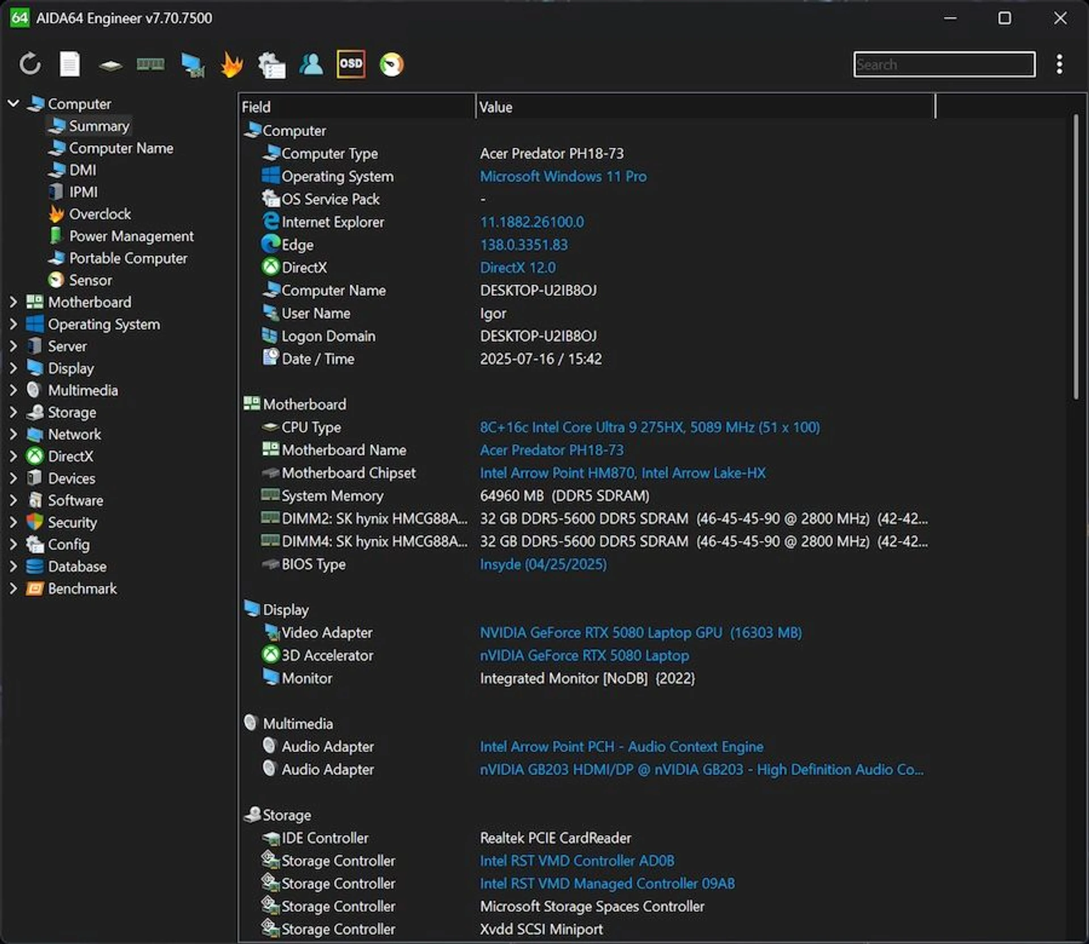Expand the Storage tree node
The image size is (1089, 944).
14,412
